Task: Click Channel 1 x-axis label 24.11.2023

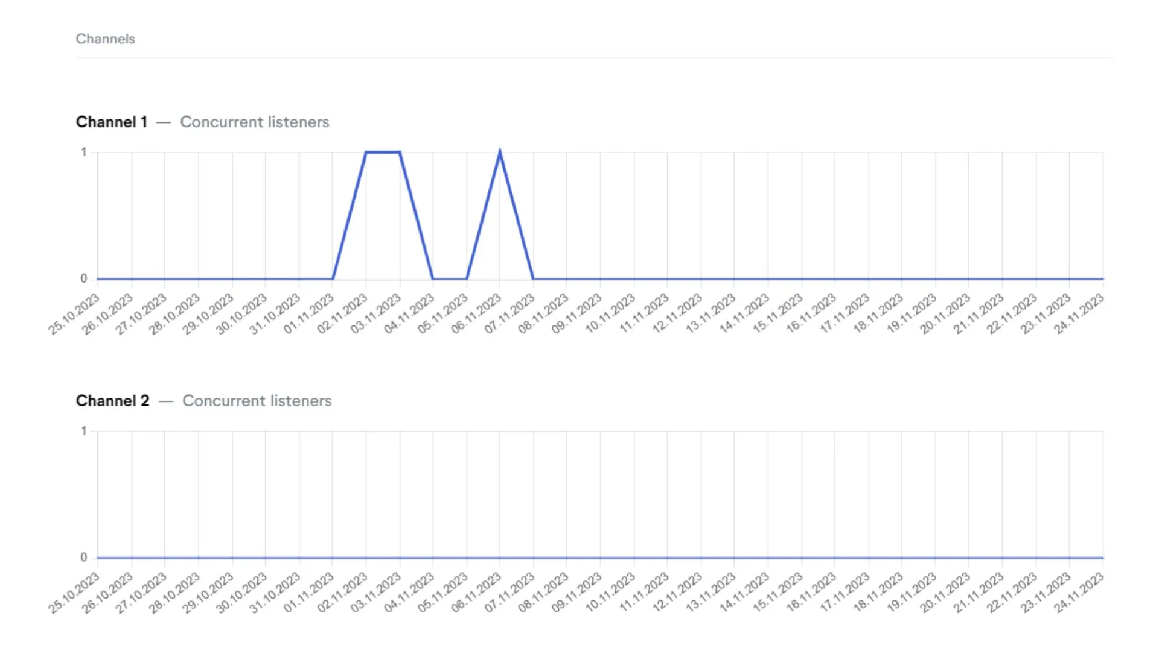Action: [1079, 313]
